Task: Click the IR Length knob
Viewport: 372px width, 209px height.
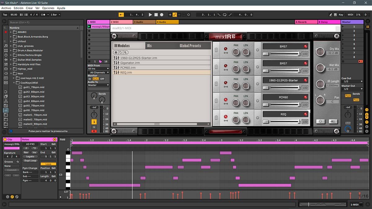Action: [320, 84]
